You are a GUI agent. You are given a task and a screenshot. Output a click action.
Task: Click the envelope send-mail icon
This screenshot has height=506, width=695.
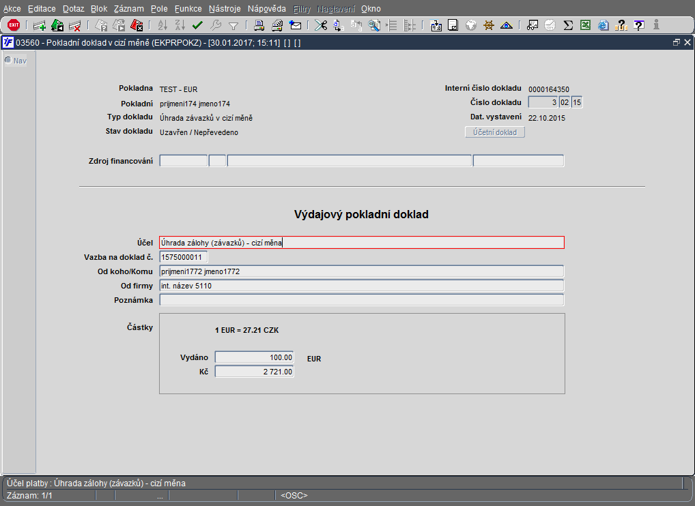point(295,26)
